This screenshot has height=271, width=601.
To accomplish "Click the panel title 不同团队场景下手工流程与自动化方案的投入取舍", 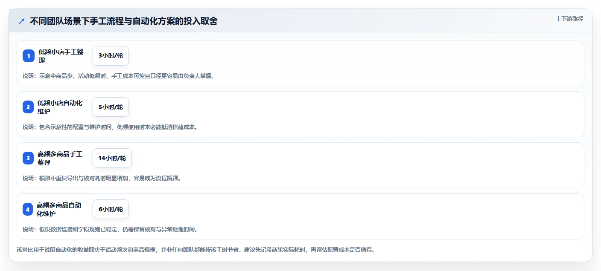I will (124, 21).
